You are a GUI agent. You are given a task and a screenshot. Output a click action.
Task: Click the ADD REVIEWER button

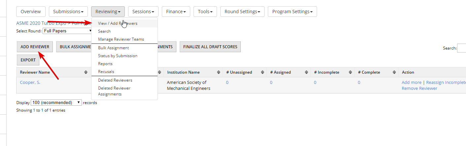point(35,47)
